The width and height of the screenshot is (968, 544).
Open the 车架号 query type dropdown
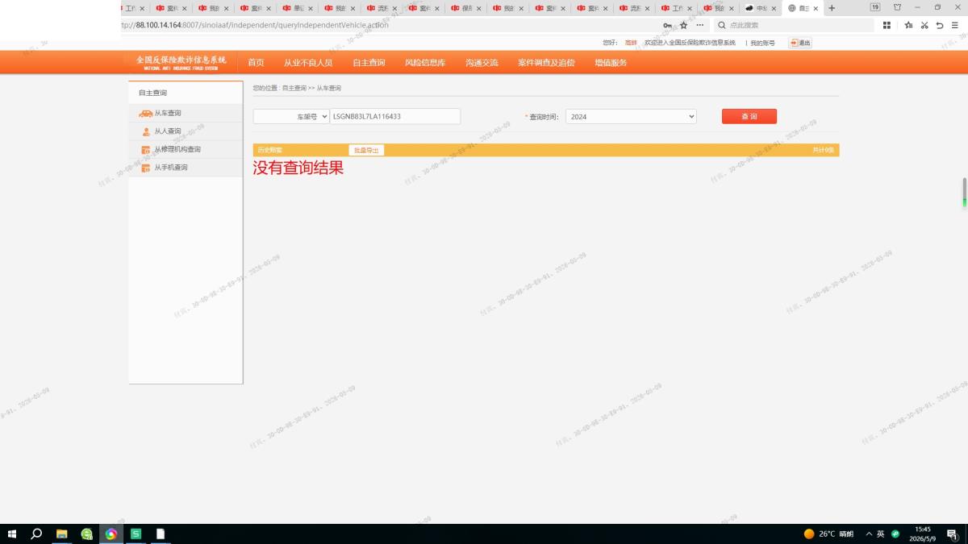(291, 117)
